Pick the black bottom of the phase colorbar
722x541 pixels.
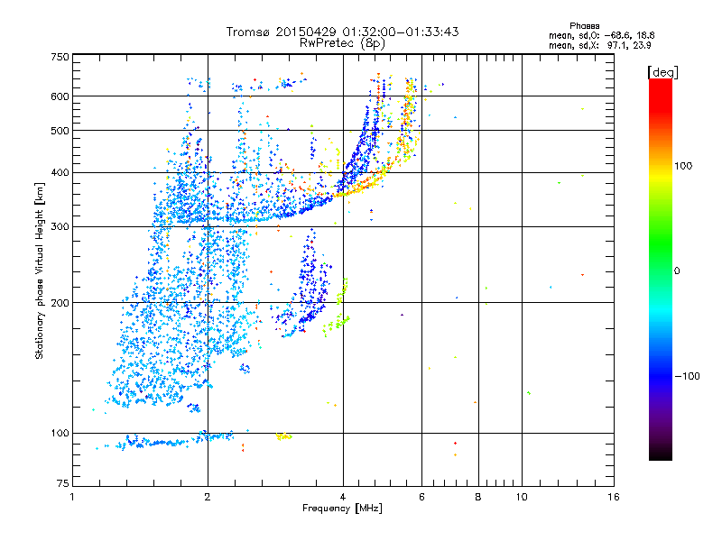click(661, 454)
